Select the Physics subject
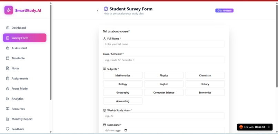The width and height of the screenshot is (278, 134). pos(164,75)
